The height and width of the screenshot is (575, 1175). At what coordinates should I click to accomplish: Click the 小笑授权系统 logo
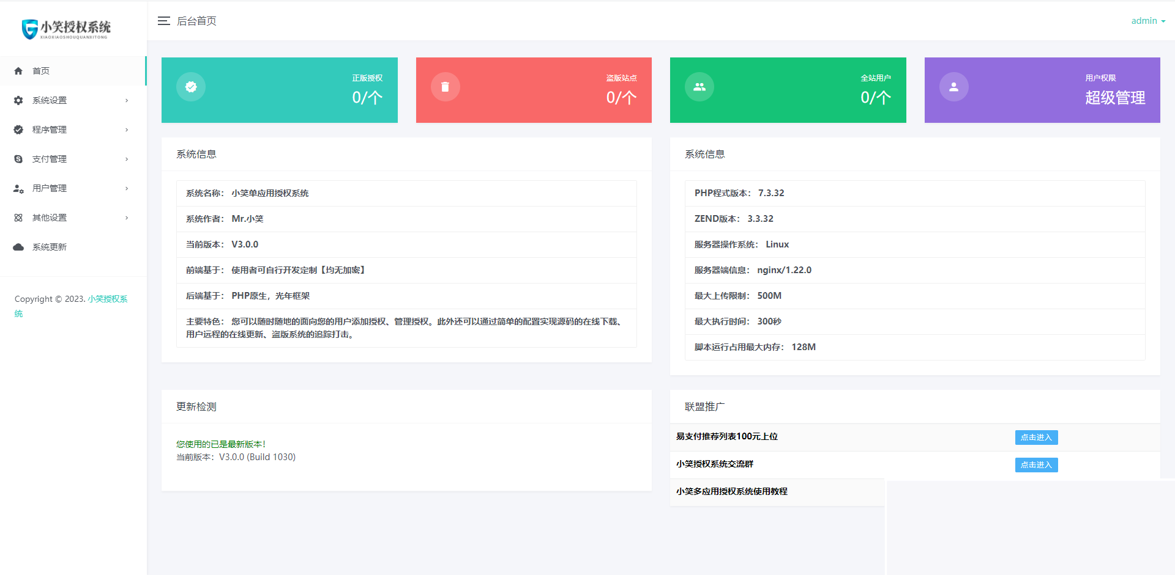[x=66, y=27]
